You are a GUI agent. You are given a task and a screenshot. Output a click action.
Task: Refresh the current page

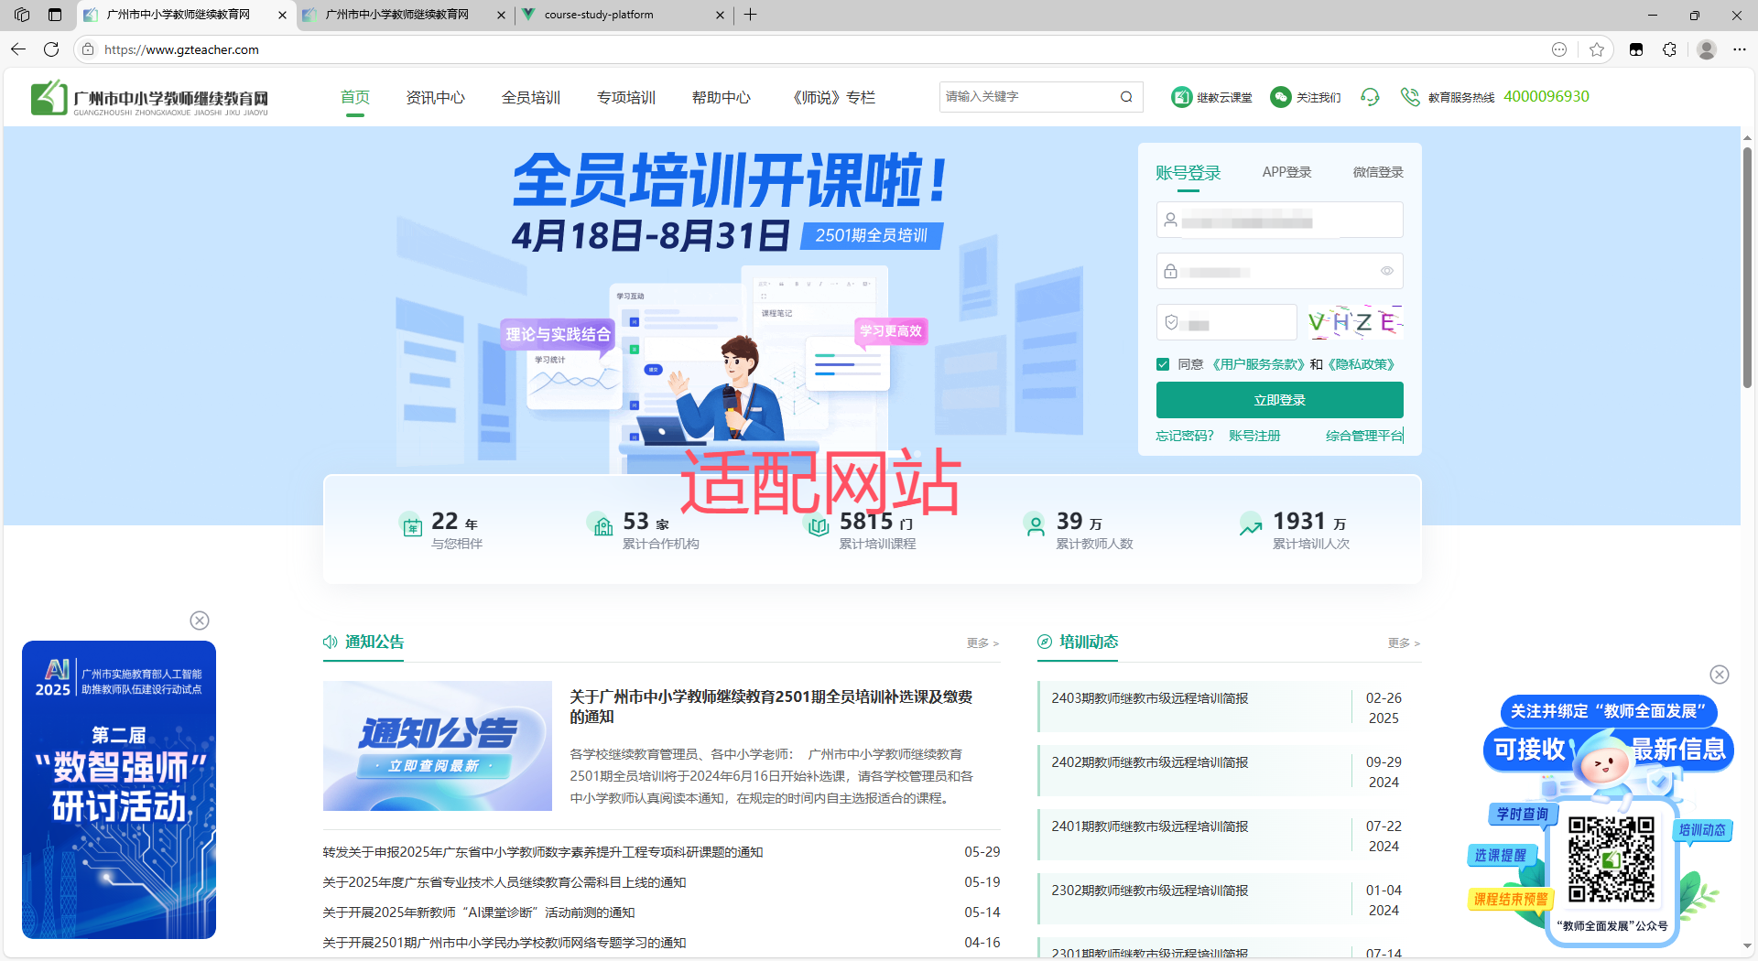click(x=51, y=49)
